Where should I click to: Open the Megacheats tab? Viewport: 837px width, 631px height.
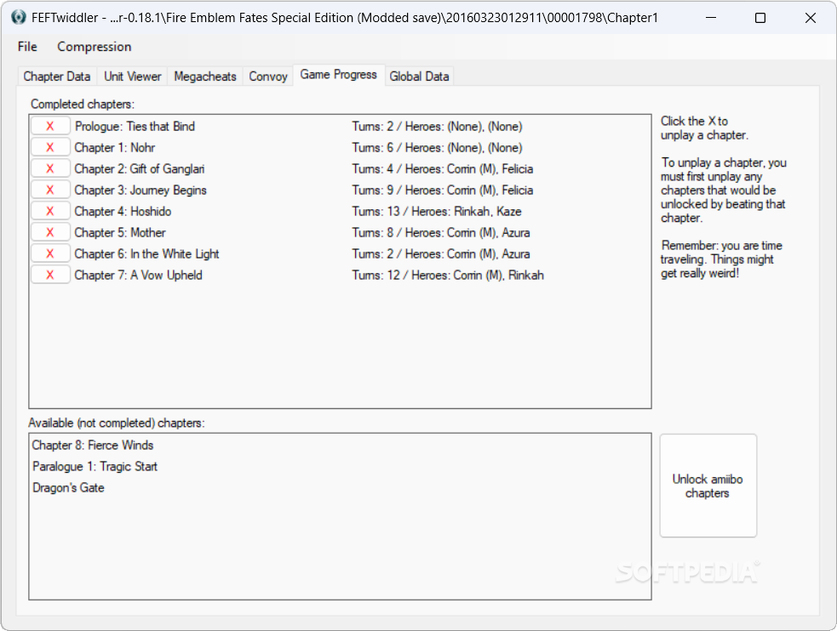205,77
